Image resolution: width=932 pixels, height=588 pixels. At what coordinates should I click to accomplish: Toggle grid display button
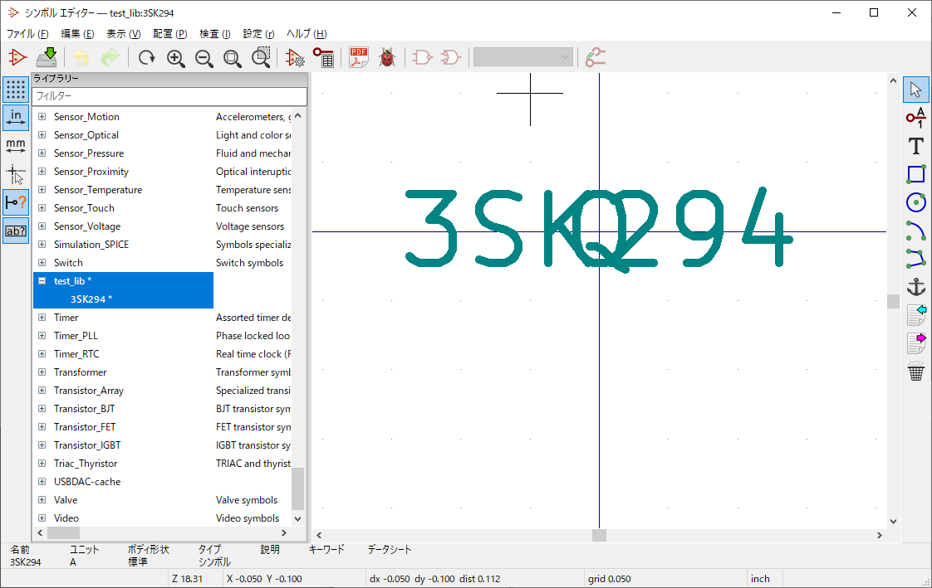click(15, 90)
